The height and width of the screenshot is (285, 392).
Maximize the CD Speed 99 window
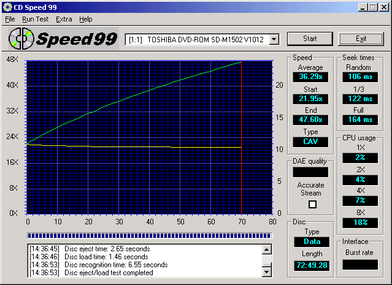tap(373, 7)
